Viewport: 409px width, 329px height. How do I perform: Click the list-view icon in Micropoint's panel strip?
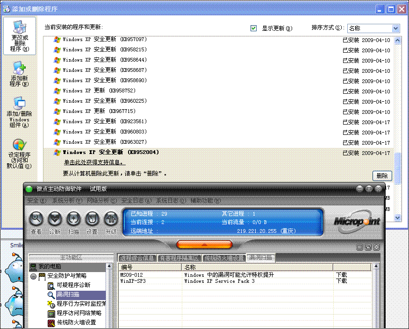point(360,247)
